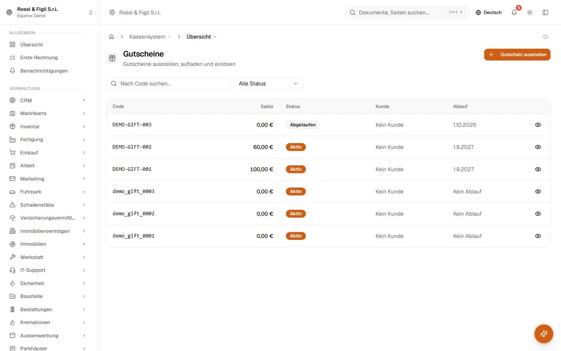This screenshot has width=561, height=351.
Task: View details of voucher DEMO-GIFT-002
Action: click(538, 147)
